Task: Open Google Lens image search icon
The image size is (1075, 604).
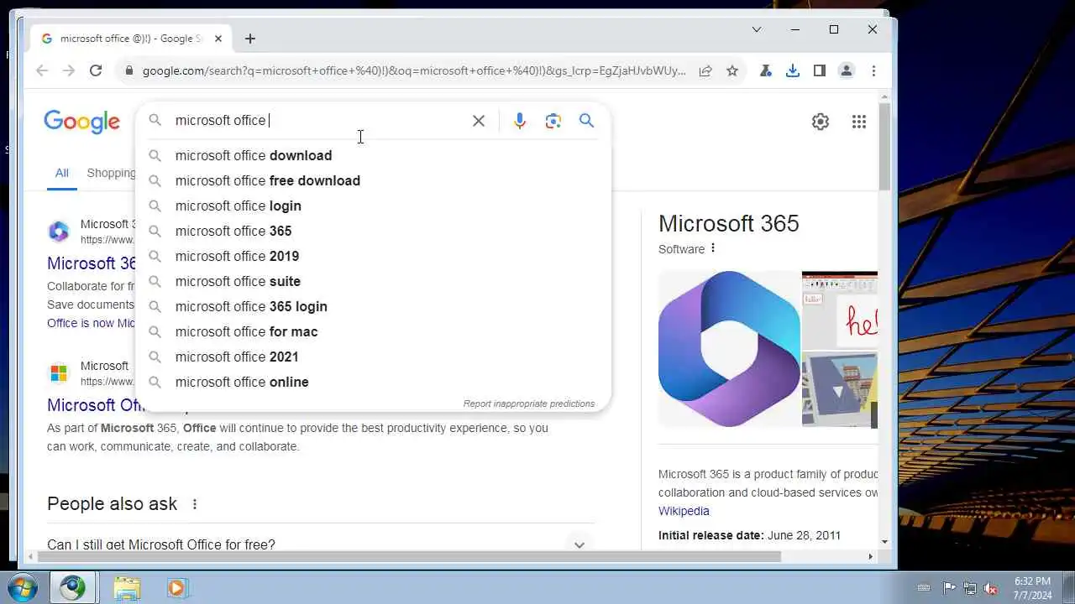Action: pyautogui.click(x=553, y=121)
